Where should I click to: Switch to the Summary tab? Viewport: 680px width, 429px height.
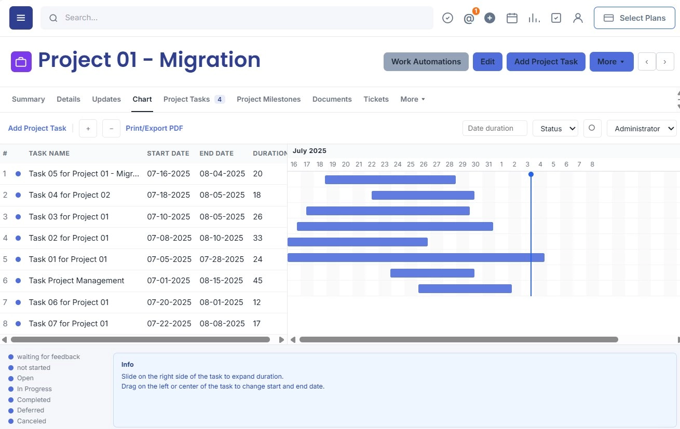[x=29, y=99]
